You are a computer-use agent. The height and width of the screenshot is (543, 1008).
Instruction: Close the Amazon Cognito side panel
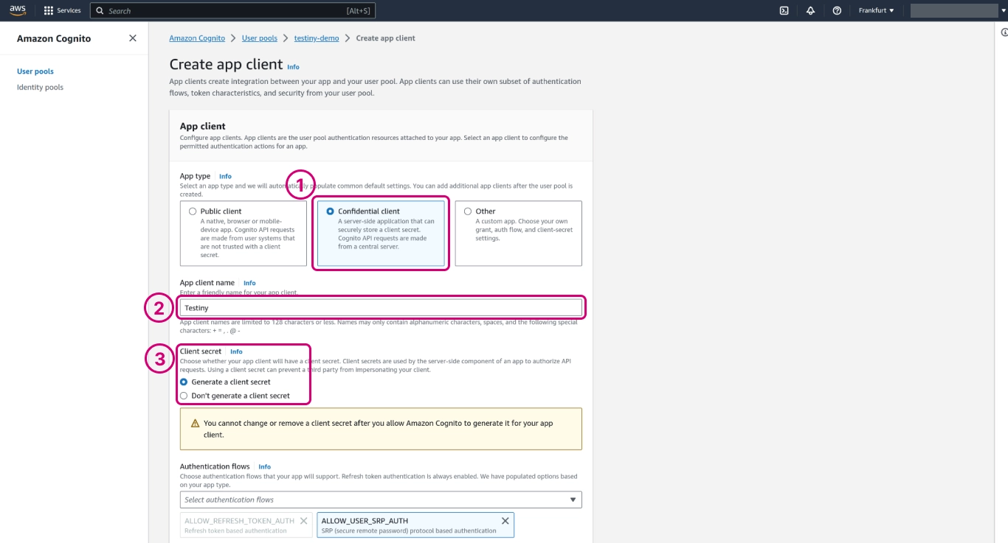133,38
